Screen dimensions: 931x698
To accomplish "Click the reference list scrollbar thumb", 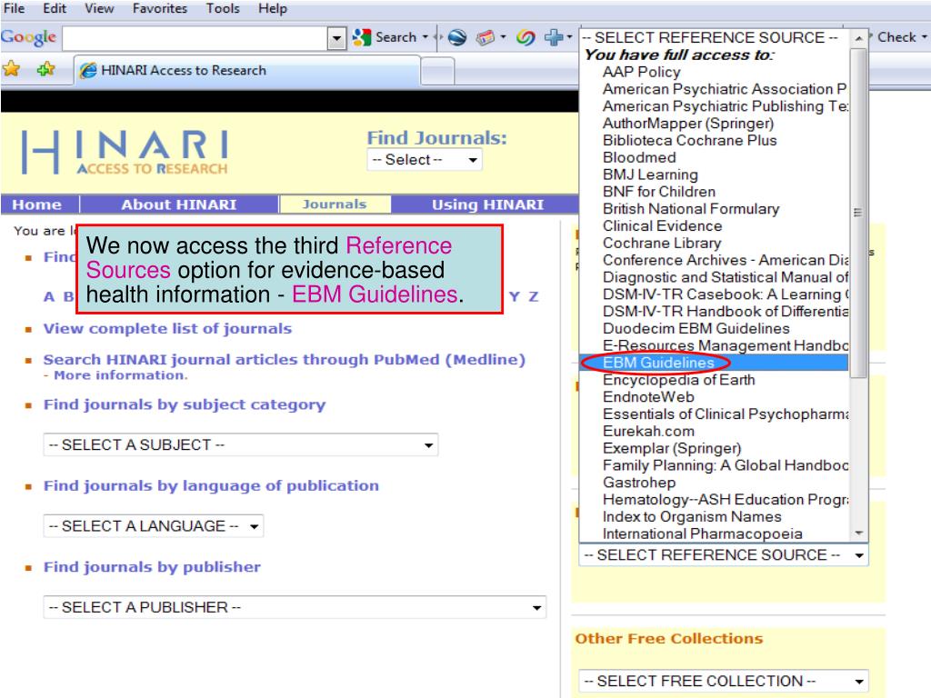I will [x=858, y=213].
